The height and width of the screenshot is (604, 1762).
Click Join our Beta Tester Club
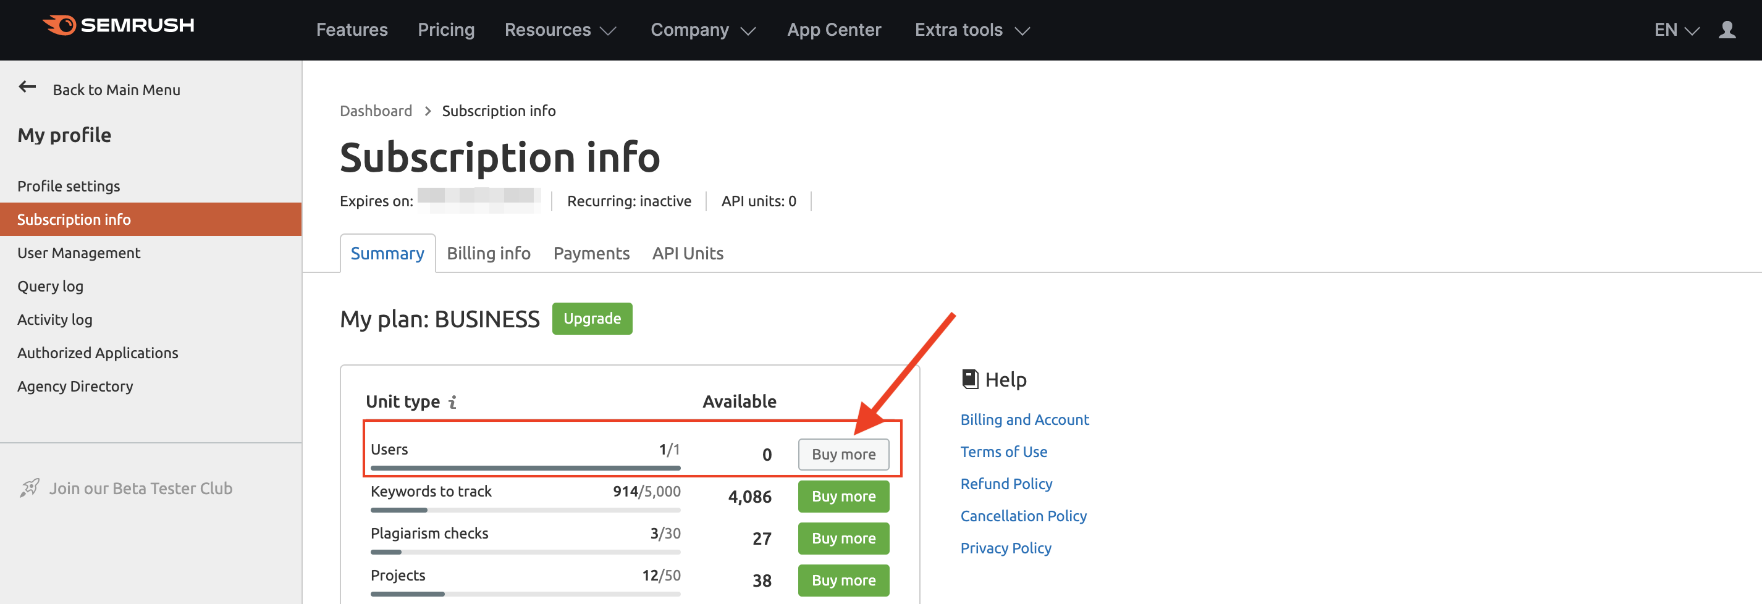click(140, 489)
